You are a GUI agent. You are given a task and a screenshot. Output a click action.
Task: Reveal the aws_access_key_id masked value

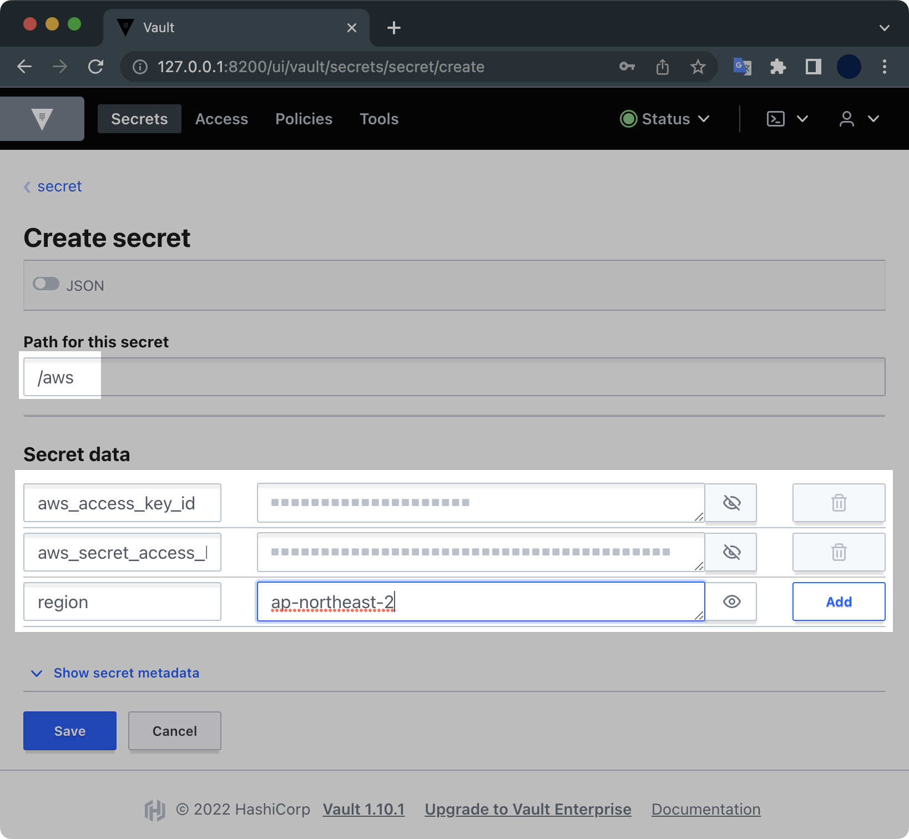point(731,503)
